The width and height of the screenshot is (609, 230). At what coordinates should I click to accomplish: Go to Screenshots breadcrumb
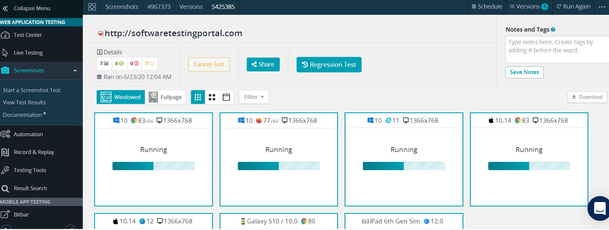[122, 7]
